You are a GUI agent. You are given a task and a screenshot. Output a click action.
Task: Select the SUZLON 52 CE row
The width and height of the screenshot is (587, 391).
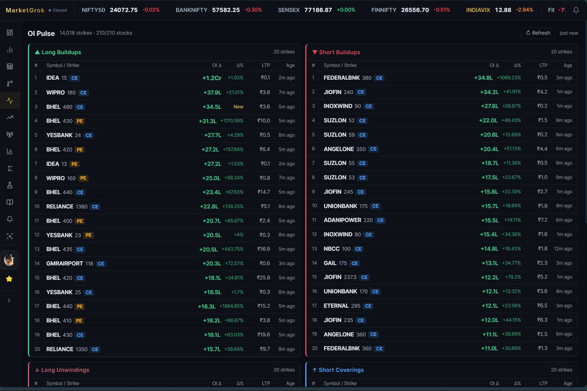tap(442, 120)
